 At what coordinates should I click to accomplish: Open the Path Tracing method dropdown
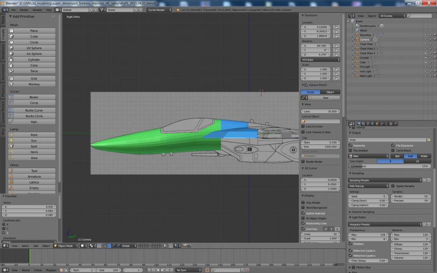(x=368, y=186)
